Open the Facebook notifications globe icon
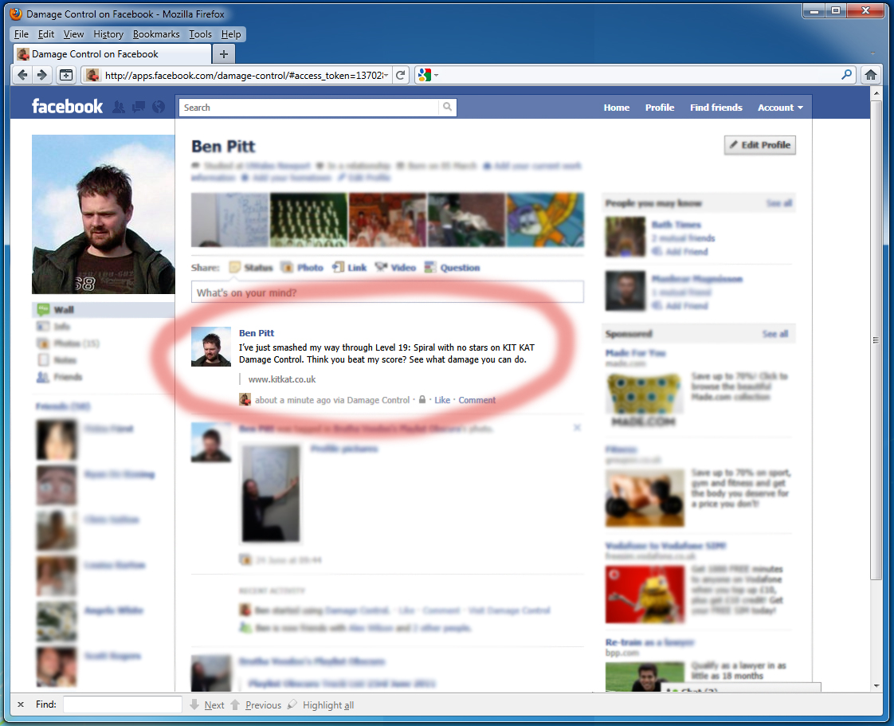Image resolution: width=894 pixels, height=726 pixels. (159, 107)
